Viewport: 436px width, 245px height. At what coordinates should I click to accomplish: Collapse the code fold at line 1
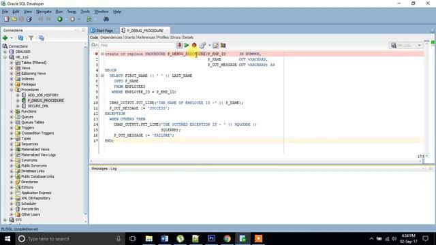coord(102,54)
